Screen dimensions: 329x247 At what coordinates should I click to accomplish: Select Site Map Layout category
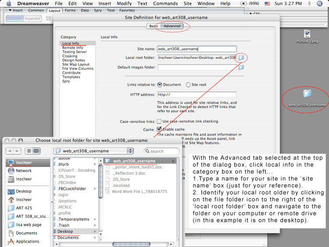[76, 64]
